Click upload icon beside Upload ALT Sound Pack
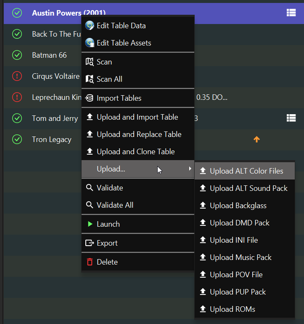 pos(203,188)
